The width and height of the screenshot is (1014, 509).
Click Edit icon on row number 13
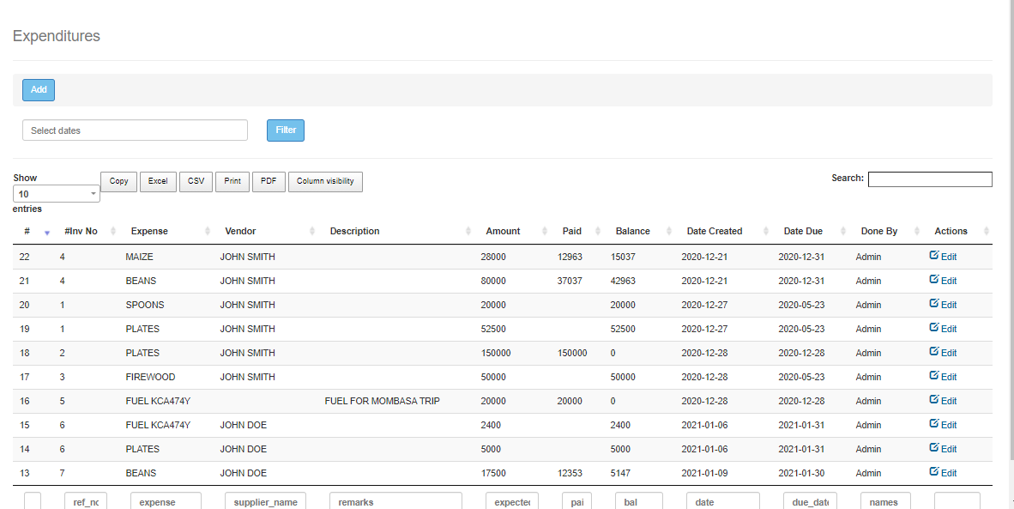tap(942, 473)
